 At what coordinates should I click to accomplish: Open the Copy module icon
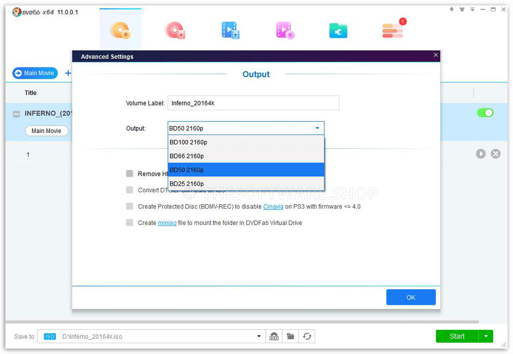[120, 30]
